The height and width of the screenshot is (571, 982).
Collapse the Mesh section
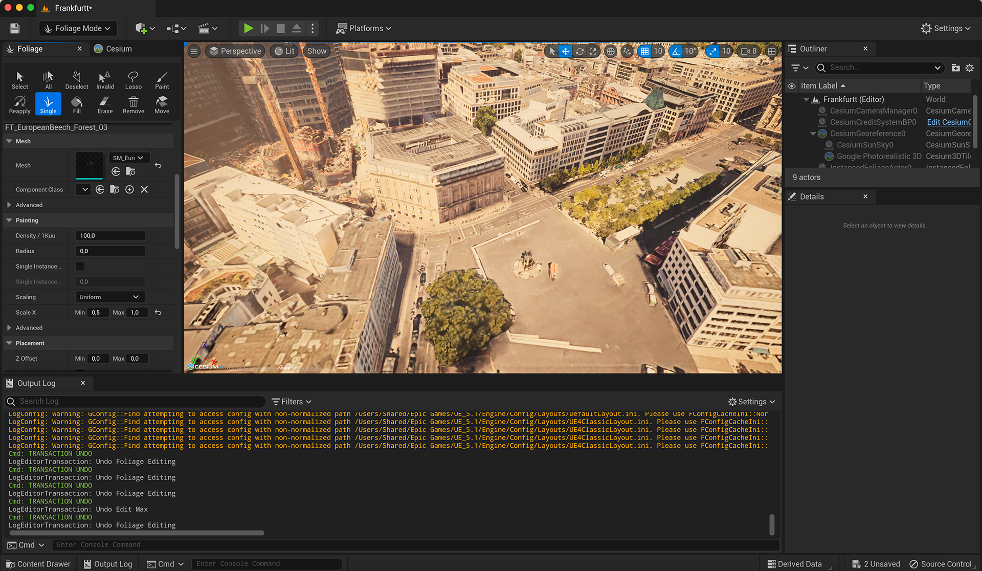click(9, 141)
